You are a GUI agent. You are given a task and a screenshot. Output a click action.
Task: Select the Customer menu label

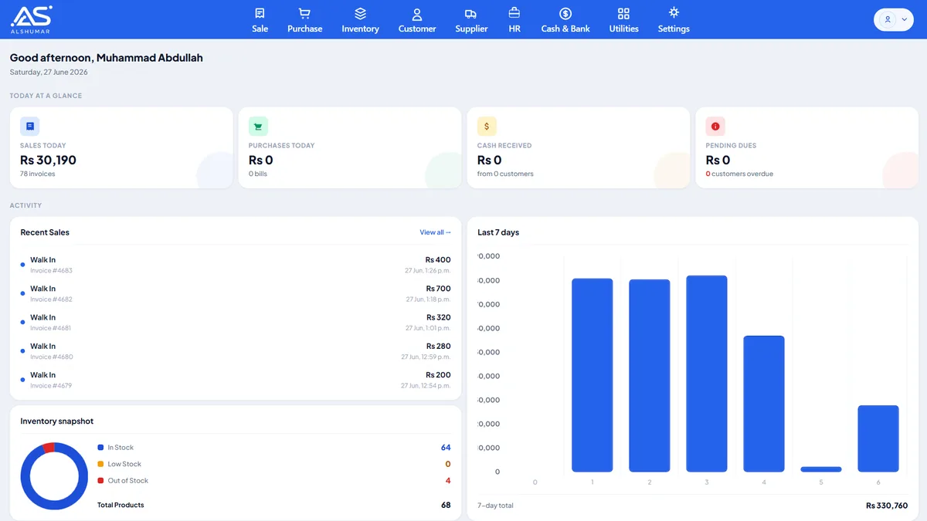pyautogui.click(x=417, y=29)
